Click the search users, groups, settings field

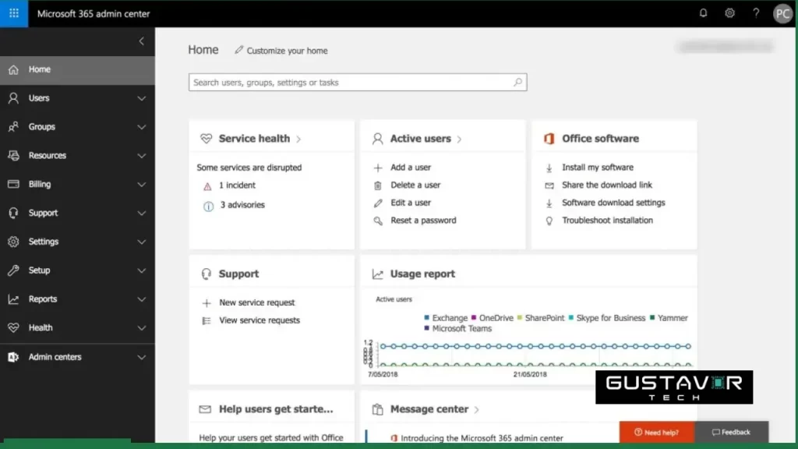click(357, 82)
